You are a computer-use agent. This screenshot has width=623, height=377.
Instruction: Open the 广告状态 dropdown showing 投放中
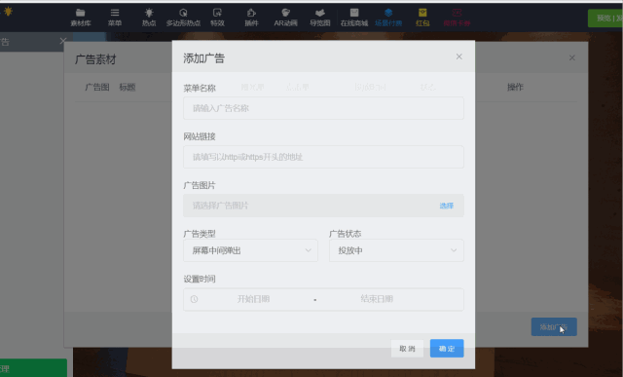[396, 250]
